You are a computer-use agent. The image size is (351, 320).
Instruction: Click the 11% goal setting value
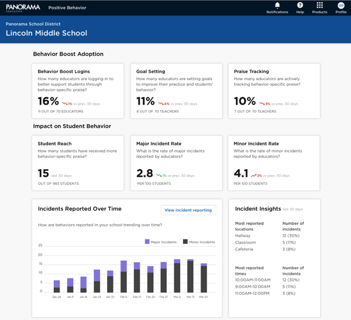(146, 101)
